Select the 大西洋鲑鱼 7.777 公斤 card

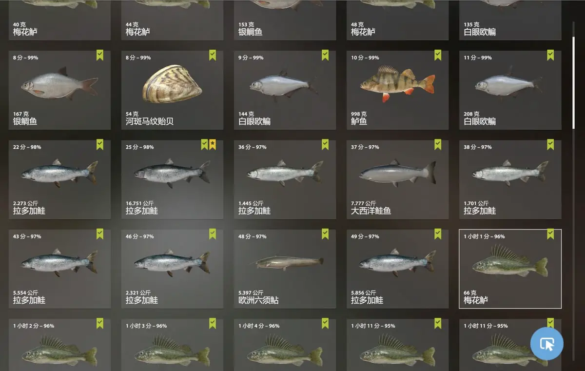pyautogui.click(x=398, y=179)
